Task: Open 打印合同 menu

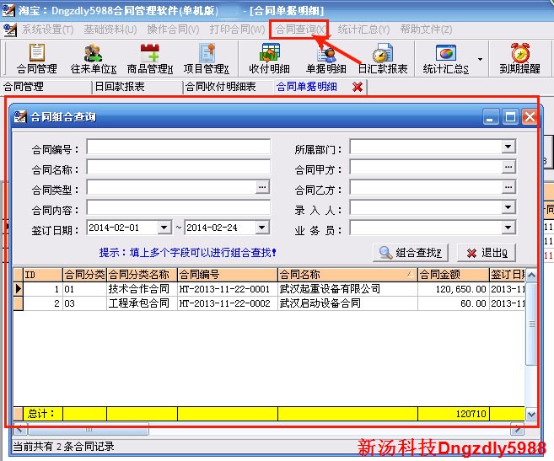Action: (237, 29)
